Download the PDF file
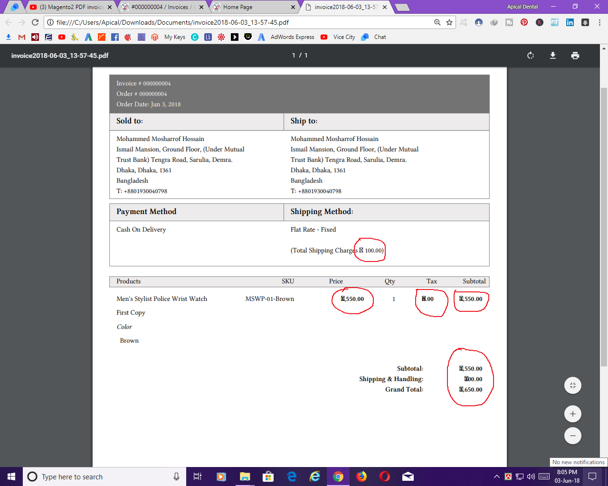This screenshot has height=486, width=608. [x=553, y=56]
